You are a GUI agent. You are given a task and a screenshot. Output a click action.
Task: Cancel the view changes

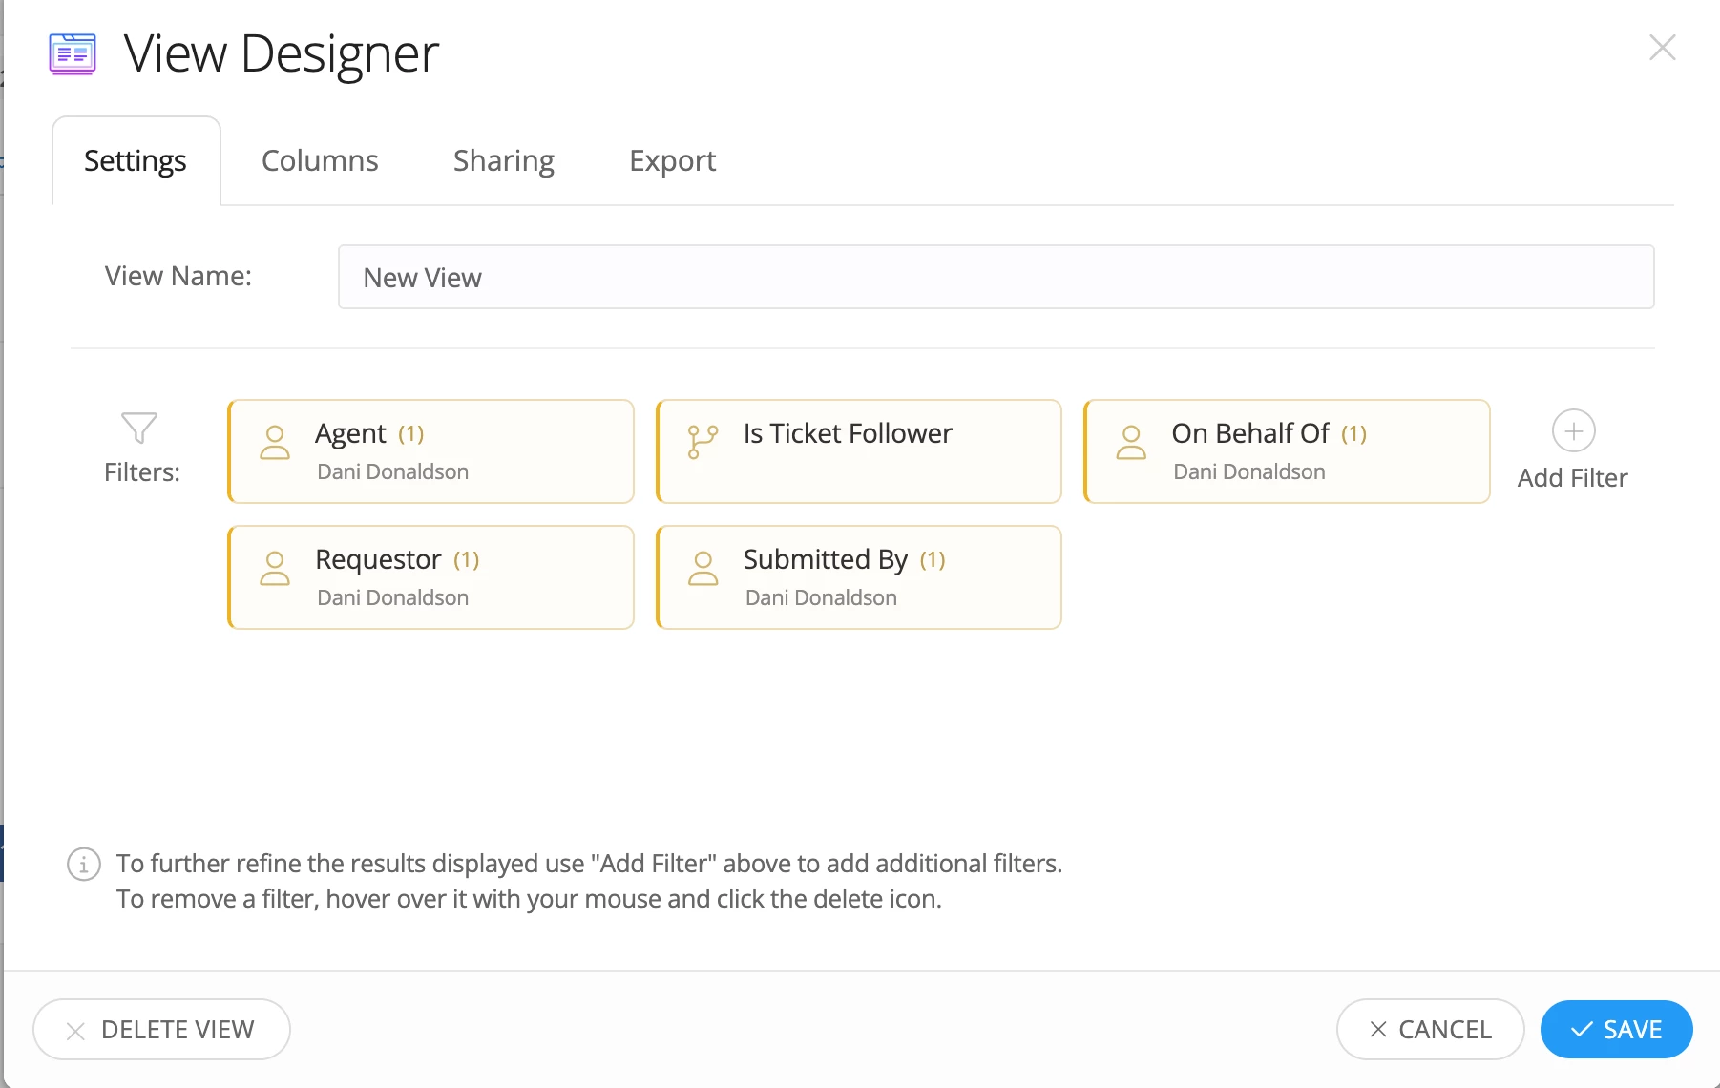(x=1430, y=1029)
